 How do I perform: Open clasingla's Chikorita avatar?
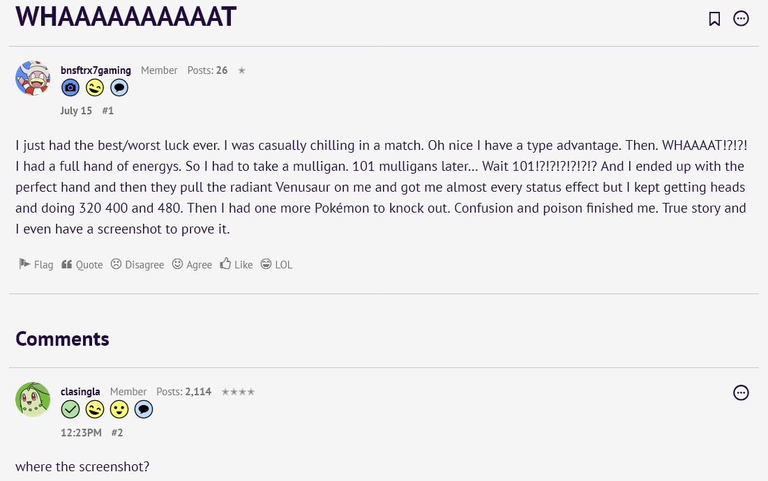33,399
